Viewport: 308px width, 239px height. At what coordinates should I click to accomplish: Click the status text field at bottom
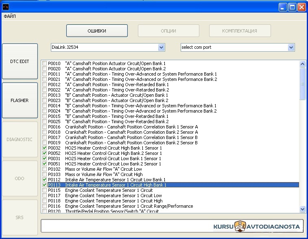pos(172,226)
